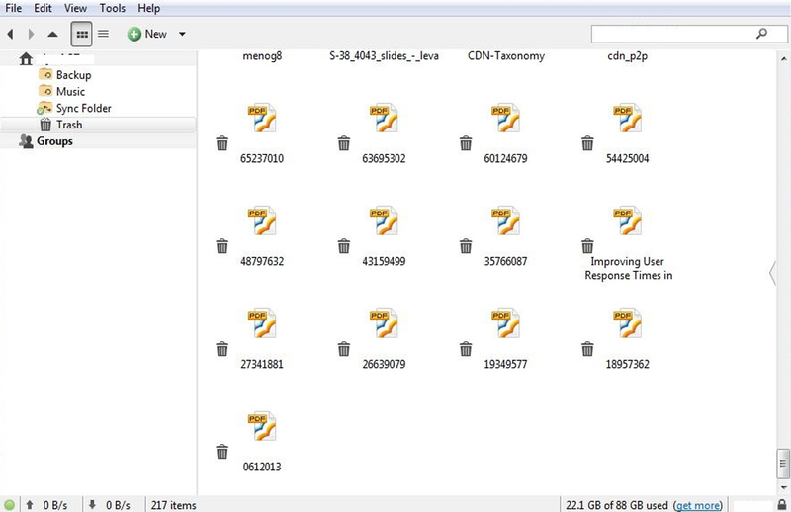This screenshot has width=791, height=512.
Task: Click trash icon beside 0612013
Action: [x=221, y=452]
